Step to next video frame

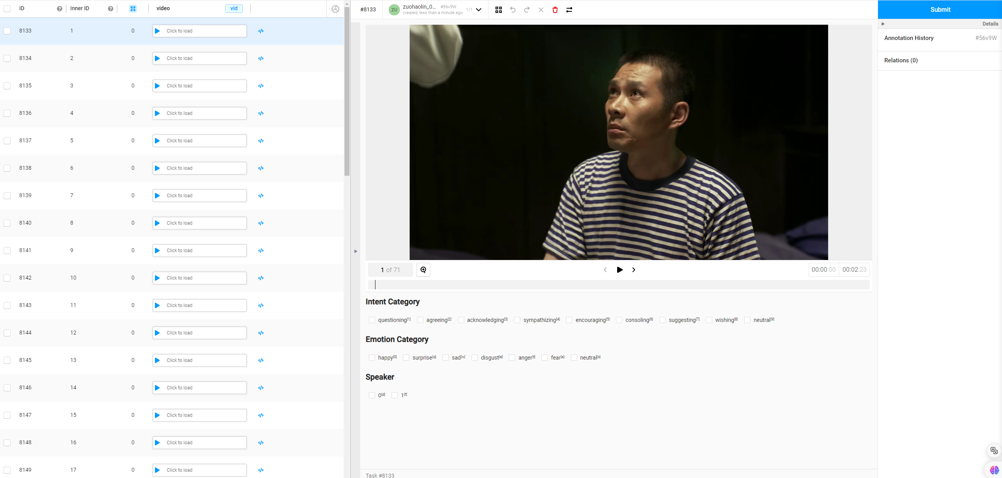coord(634,270)
